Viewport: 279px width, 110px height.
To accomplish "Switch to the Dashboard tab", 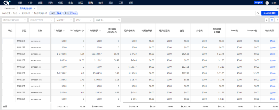I will tap(10, 8).
